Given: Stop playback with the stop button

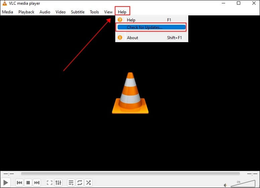Looking at the screenshot, I should [x=28, y=183].
